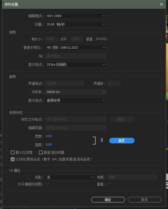Screen dimensions: 168x209
Task: Click the preview 宽度 value 1440
Action: 49,136
